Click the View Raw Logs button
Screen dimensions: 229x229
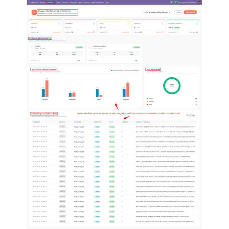[x=190, y=12]
